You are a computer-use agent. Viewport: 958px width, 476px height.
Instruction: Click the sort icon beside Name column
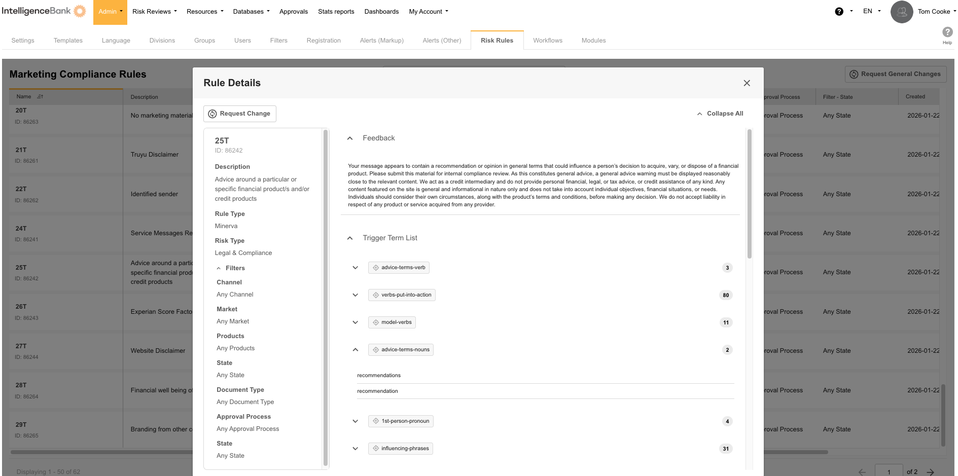point(40,96)
